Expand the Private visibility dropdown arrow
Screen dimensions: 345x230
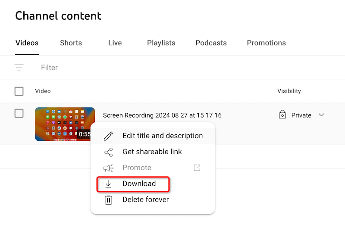click(x=321, y=115)
